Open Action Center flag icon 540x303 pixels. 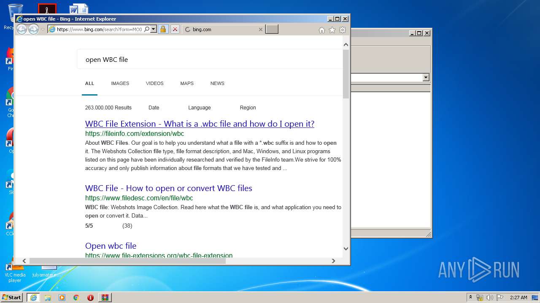coord(500,298)
